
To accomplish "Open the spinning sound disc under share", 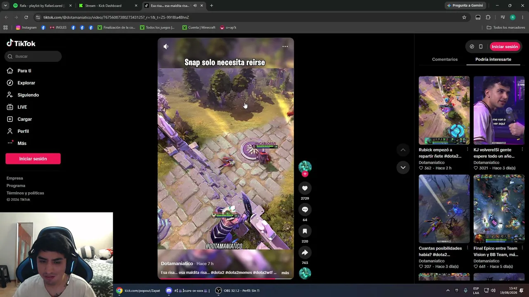I will [x=305, y=273].
